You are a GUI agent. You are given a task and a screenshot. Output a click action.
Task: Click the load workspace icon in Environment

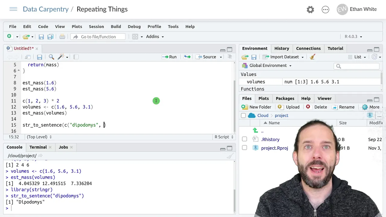pyautogui.click(x=245, y=57)
